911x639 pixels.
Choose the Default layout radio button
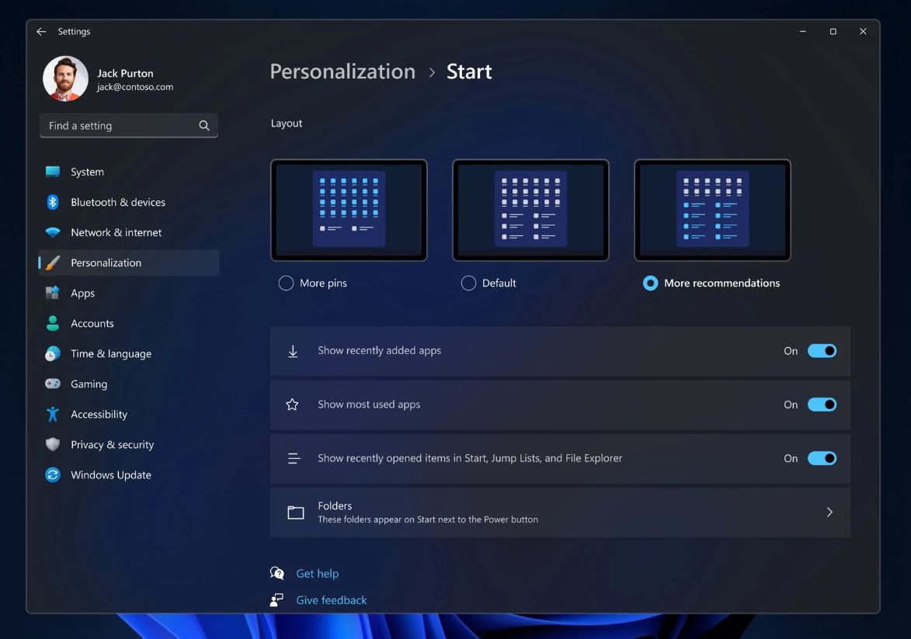point(468,283)
